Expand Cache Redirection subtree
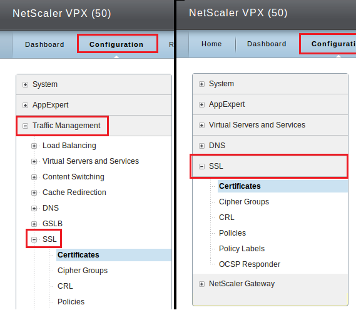 click(34, 192)
